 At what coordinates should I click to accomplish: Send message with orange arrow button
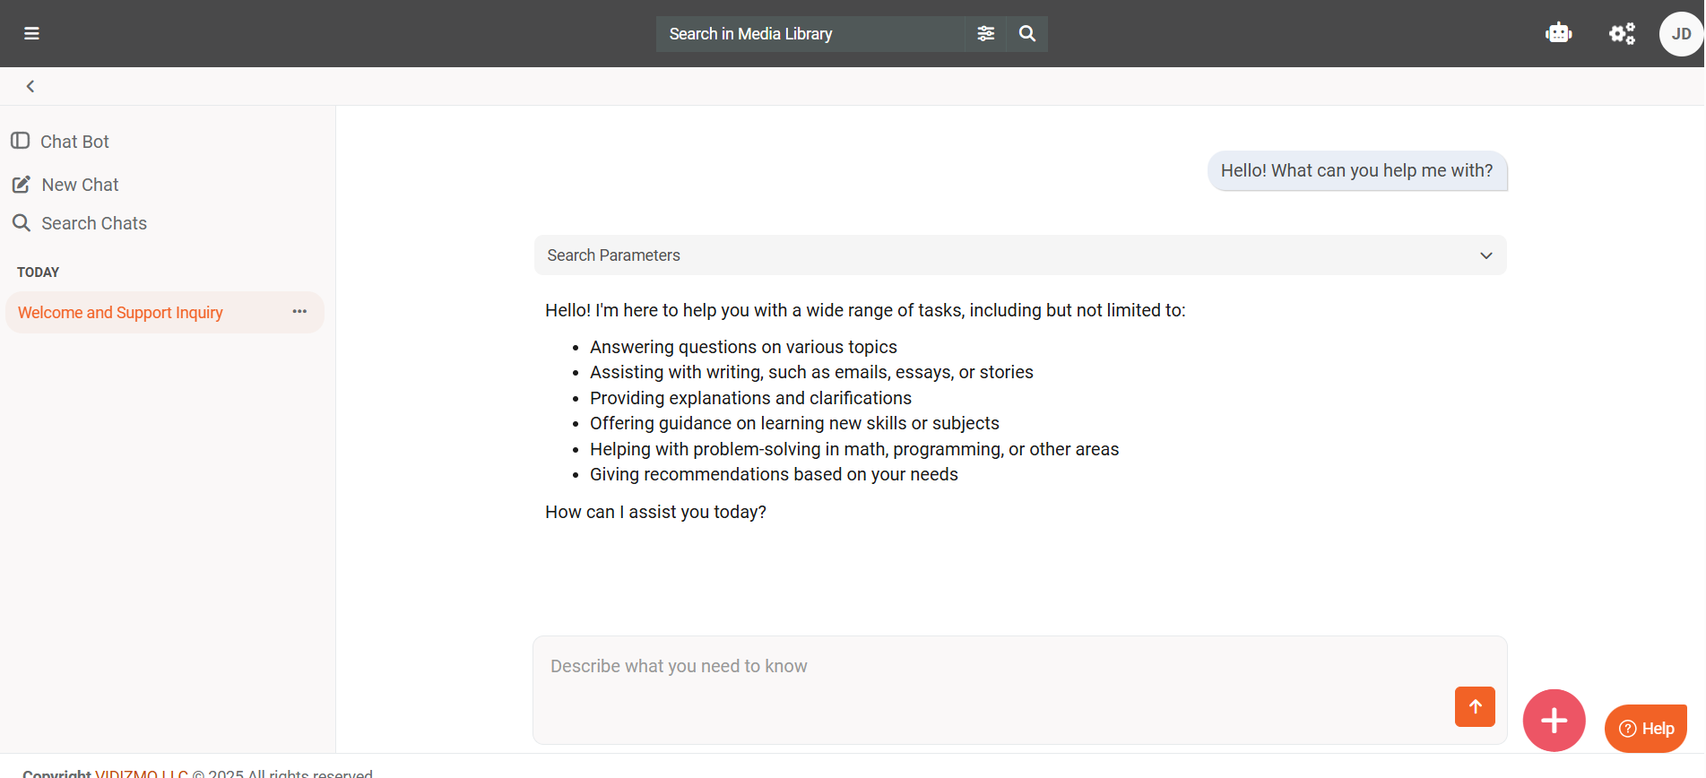[x=1475, y=706]
